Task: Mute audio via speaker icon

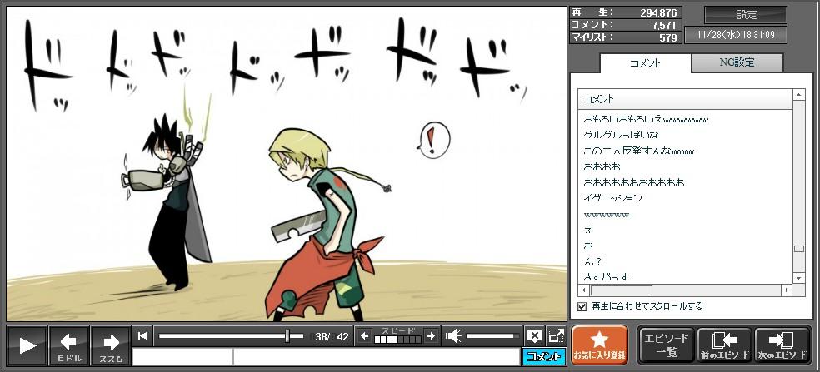Action: (453, 336)
